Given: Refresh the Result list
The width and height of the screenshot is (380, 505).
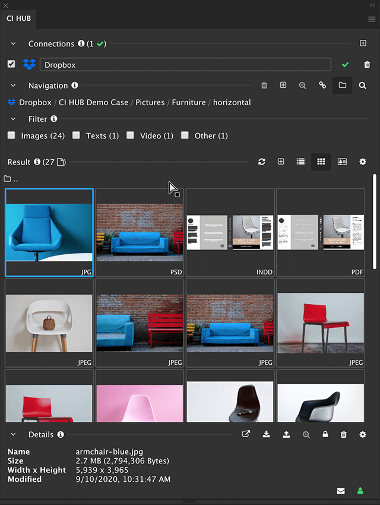Looking at the screenshot, I should click(261, 162).
